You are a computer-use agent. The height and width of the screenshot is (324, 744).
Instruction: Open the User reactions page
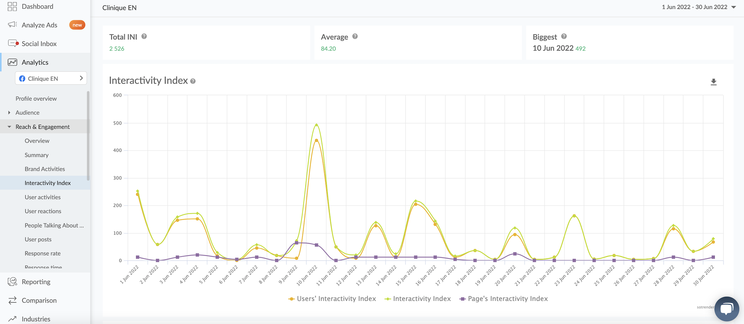click(43, 211)
